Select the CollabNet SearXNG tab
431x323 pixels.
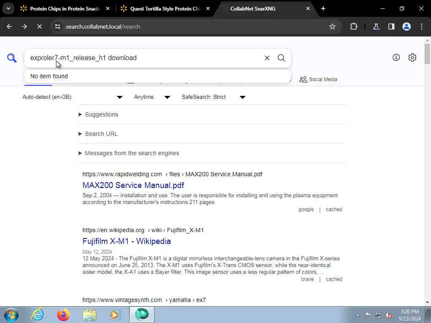coord(266,9)
